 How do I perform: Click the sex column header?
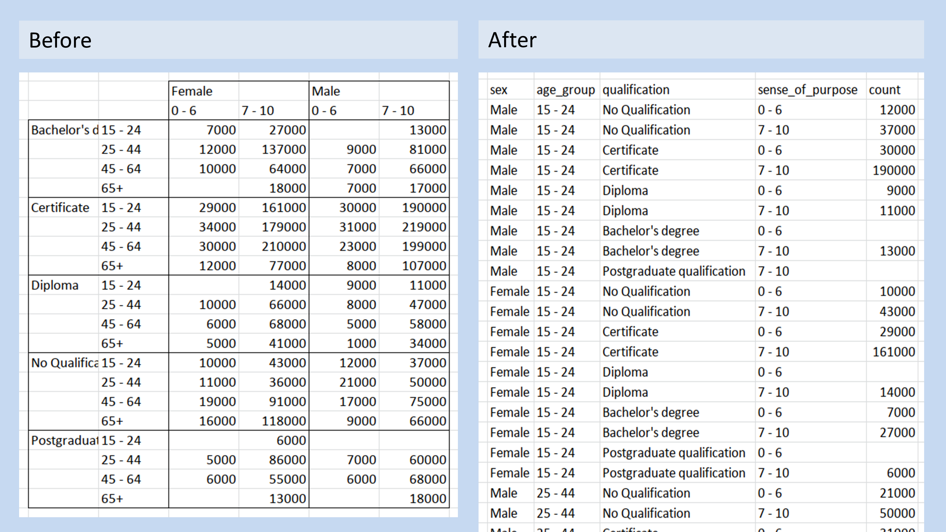pos(499,90)
